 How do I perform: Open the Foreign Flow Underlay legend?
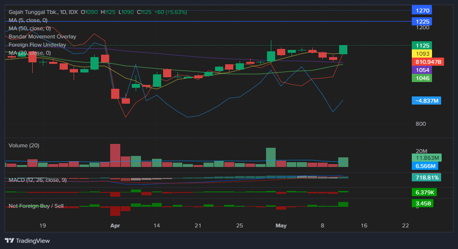pos(37,45)
